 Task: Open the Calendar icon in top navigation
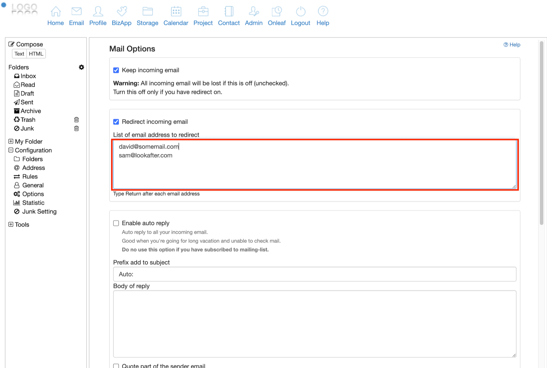click(x=176, y=12)
